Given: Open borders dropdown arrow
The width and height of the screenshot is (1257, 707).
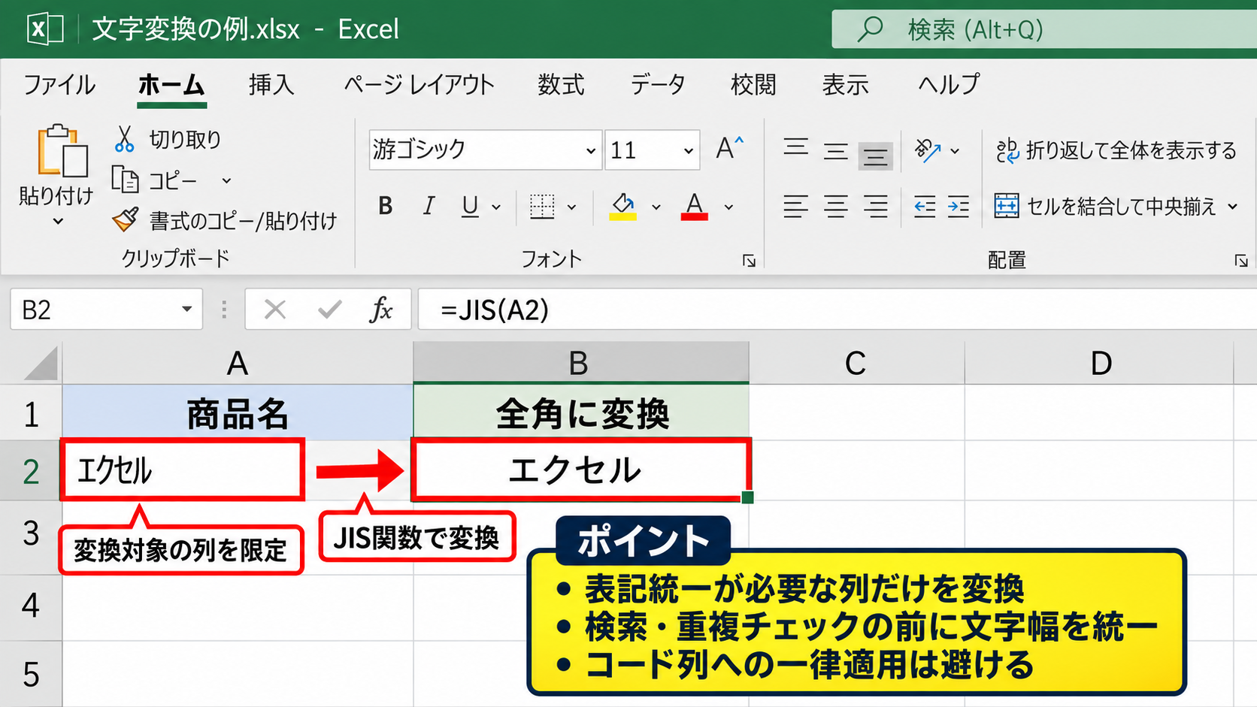Looking at the screenshot, I should click(x=571, y=207).
